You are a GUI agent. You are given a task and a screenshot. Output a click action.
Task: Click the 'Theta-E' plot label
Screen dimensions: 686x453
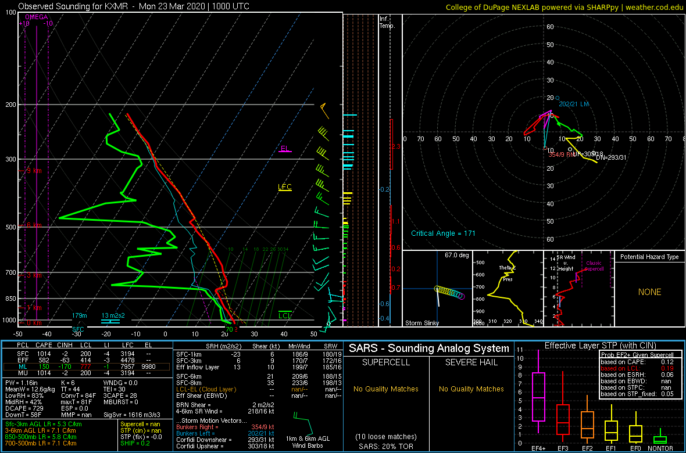point(506,268)
